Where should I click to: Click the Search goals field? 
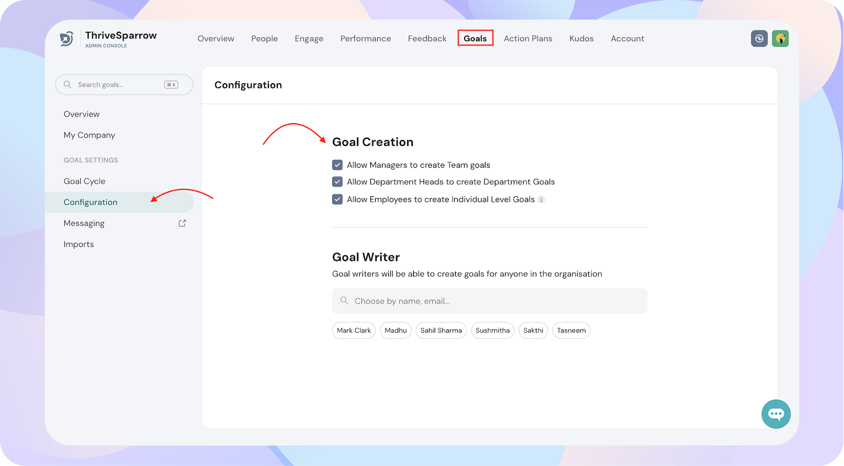124,85
